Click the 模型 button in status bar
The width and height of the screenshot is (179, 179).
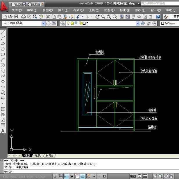coord(133,176)
